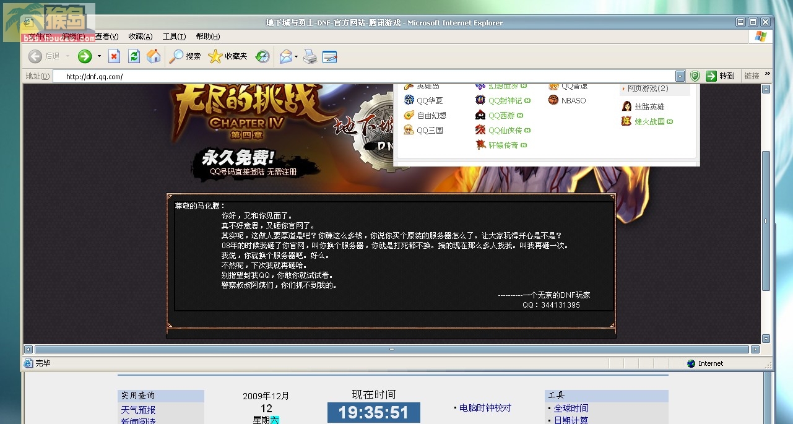Viewport: 793px width, 424px height.
Task: Open the 收藏(A) menu
Action: (x=140, y=37)
